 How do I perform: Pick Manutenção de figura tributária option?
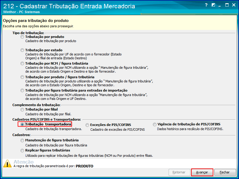[x=22, y=140]
